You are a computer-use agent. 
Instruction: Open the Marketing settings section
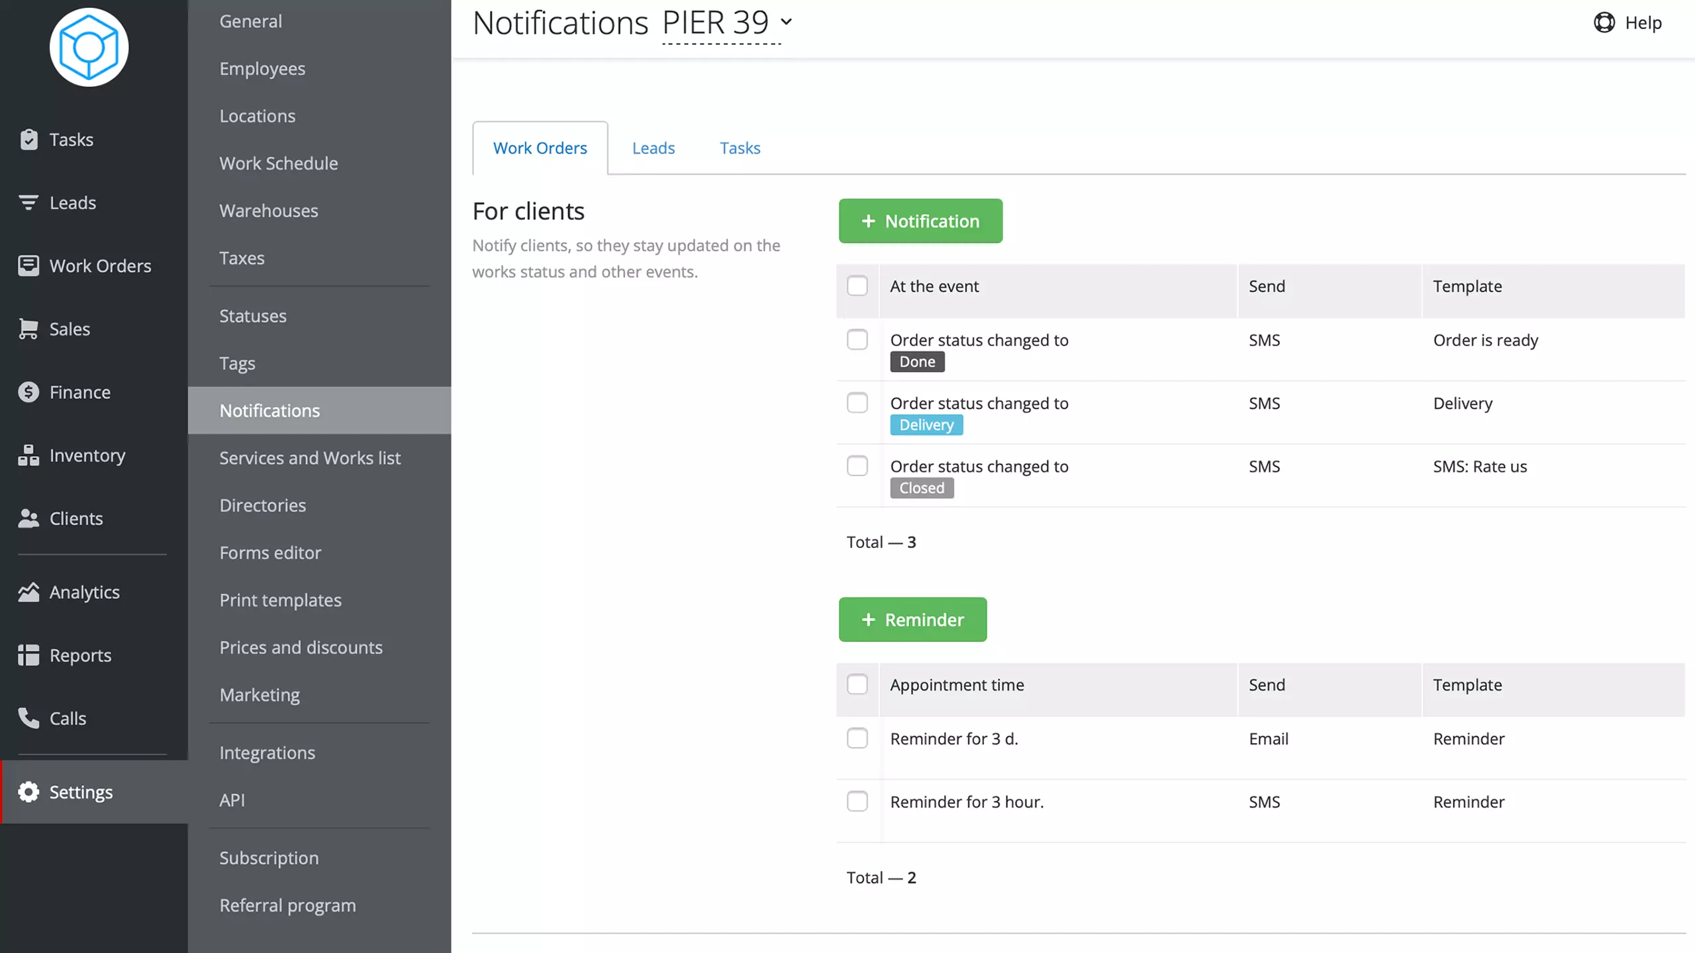pyautogui.click(x=260, y=694)
